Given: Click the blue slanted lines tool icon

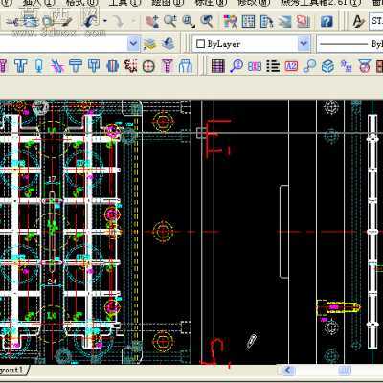Looking at the screenshot, I should (x=57, y=66).
